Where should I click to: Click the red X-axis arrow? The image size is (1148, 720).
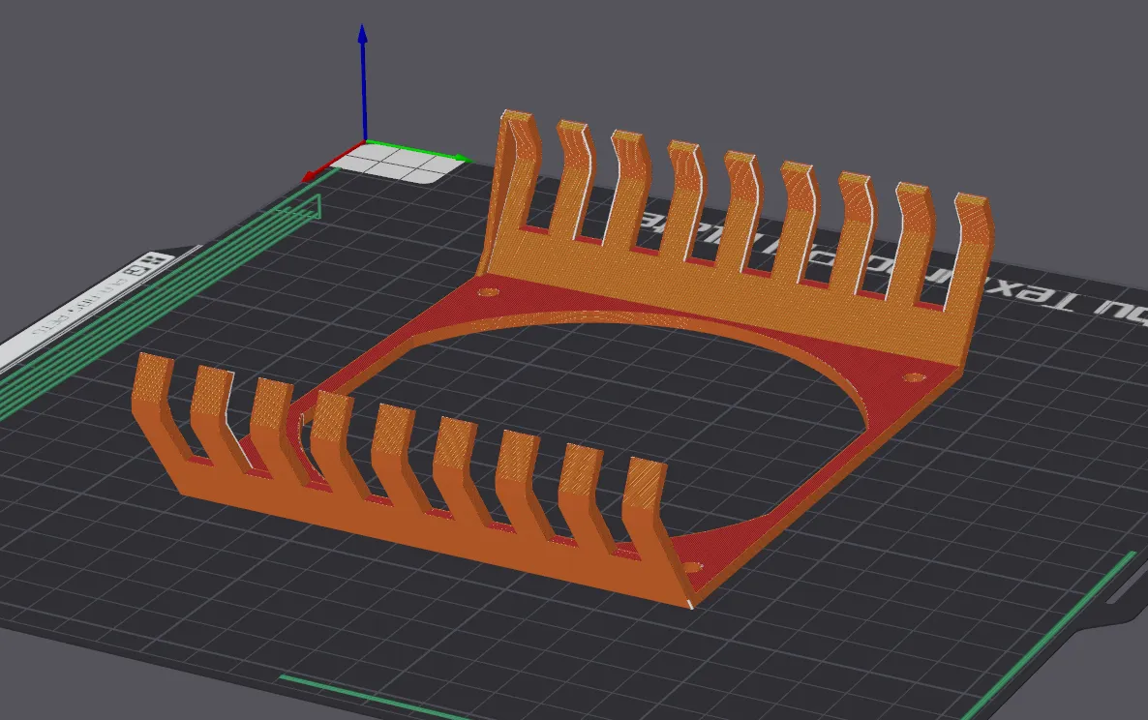click(x=333, y=163)
